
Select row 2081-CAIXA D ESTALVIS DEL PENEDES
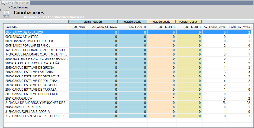pos(128,94)
